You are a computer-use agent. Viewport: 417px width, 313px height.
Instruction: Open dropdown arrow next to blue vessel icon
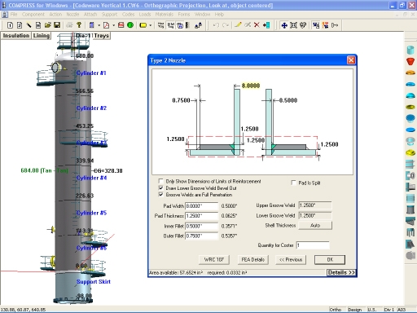pyautogui.click(x=99, y=25)
